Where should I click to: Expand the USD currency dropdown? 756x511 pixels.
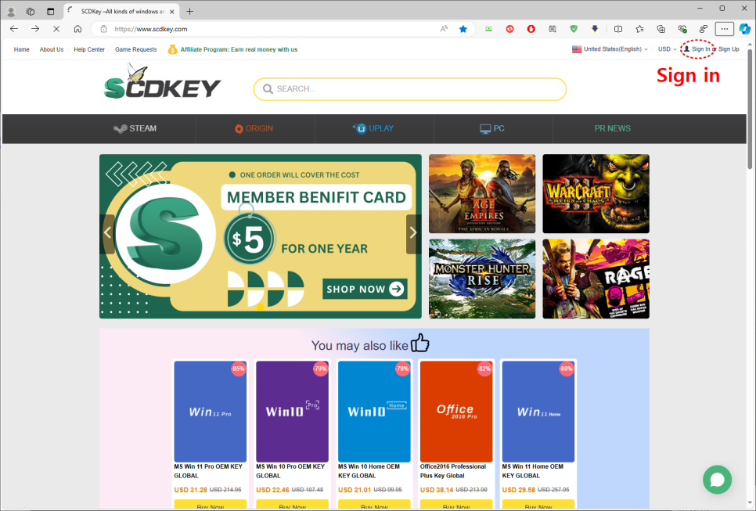(x=668, y=49)
